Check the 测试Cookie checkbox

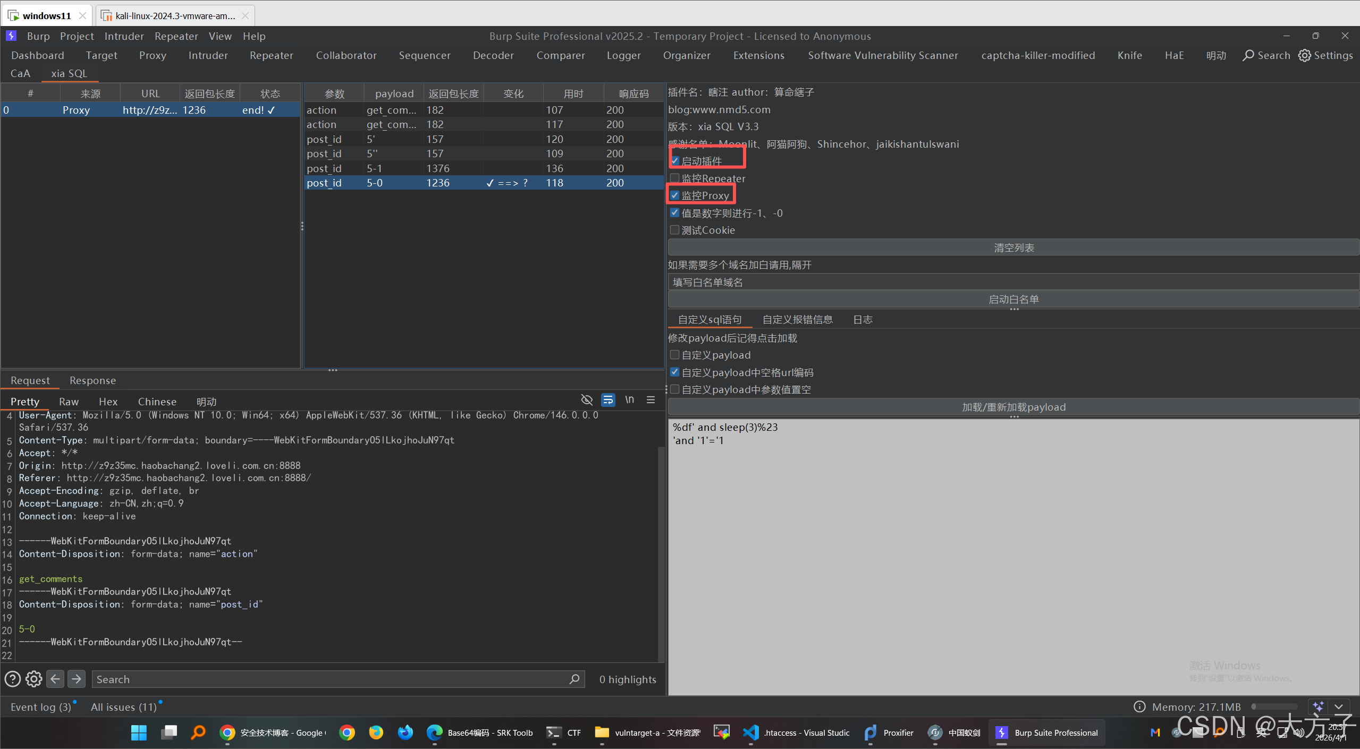(x=674, y=230)
